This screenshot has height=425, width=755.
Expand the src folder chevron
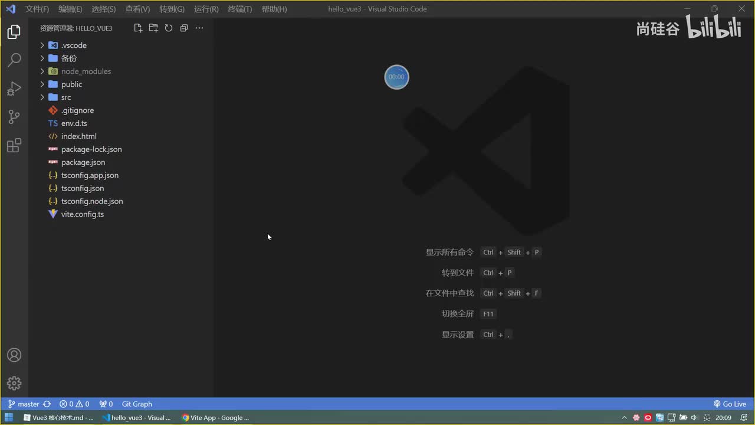(42, 97)
